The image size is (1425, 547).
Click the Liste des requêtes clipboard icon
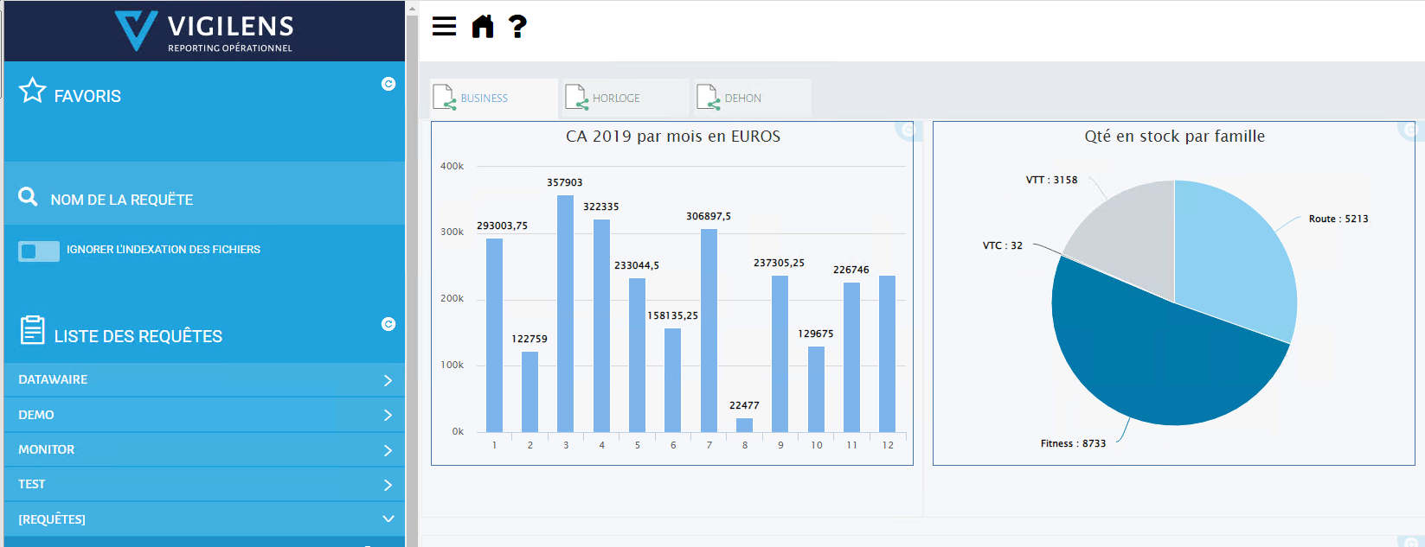point(32,330)
